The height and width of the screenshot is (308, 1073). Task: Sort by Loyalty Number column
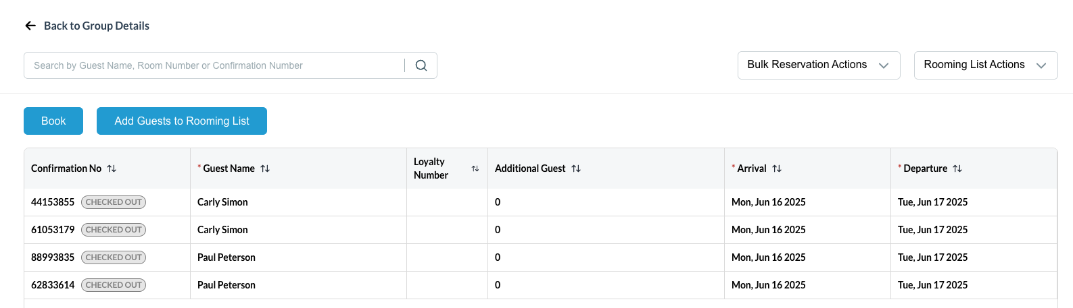point(475,168)
